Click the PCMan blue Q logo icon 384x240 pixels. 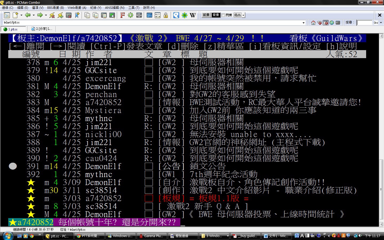176,15
